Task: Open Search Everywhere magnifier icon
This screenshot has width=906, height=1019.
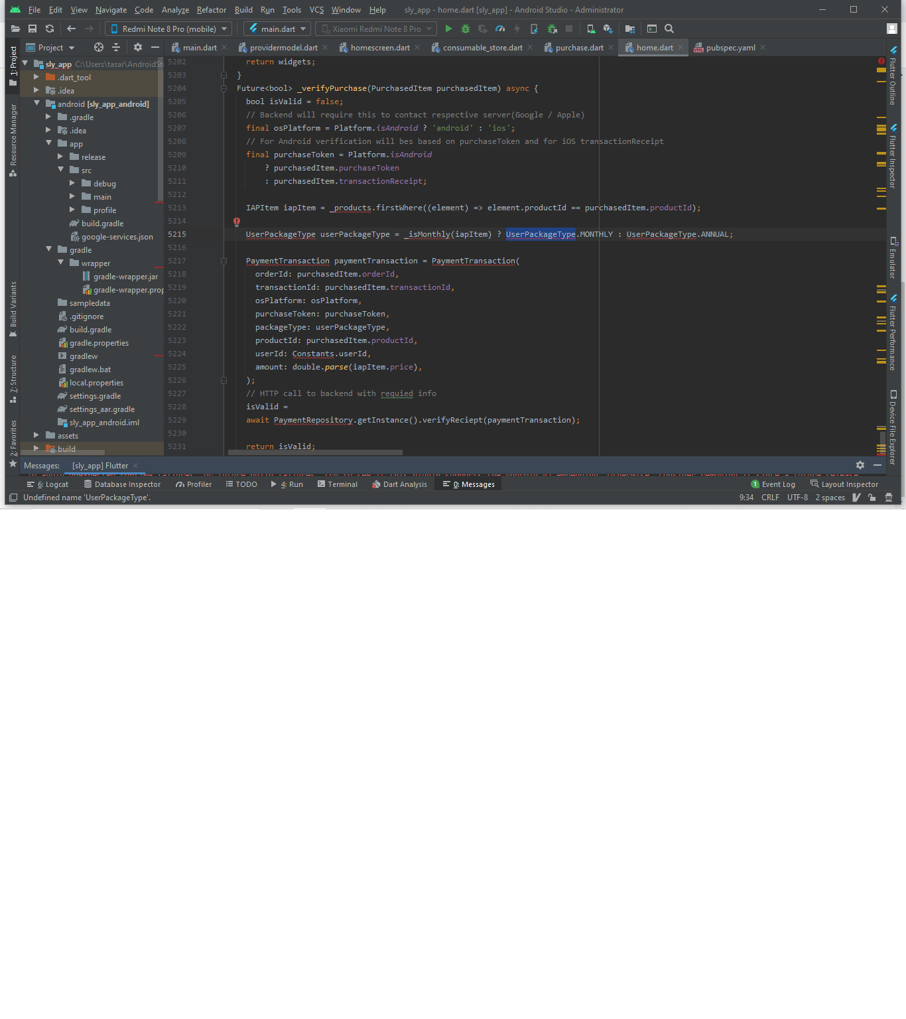Action: (669, 29)
